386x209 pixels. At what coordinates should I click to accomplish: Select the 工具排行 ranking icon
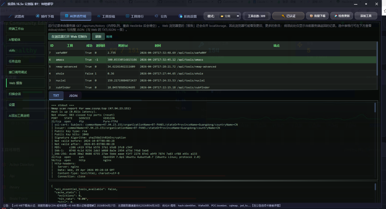(x=127, y=16)
